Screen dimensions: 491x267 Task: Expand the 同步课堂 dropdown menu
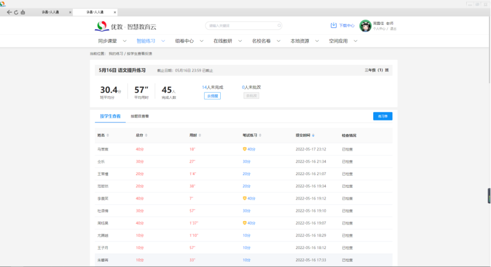pyautogui.click(x=125, y=41)
